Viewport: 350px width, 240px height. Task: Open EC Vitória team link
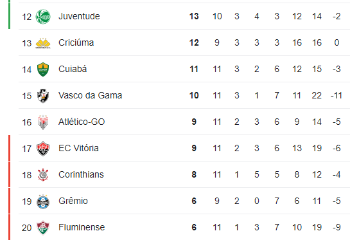[78, 148]
